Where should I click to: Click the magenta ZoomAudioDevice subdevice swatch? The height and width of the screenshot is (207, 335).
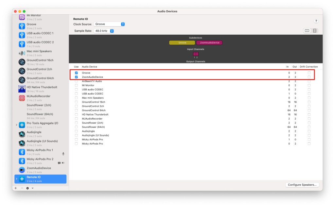click(209, 43)
